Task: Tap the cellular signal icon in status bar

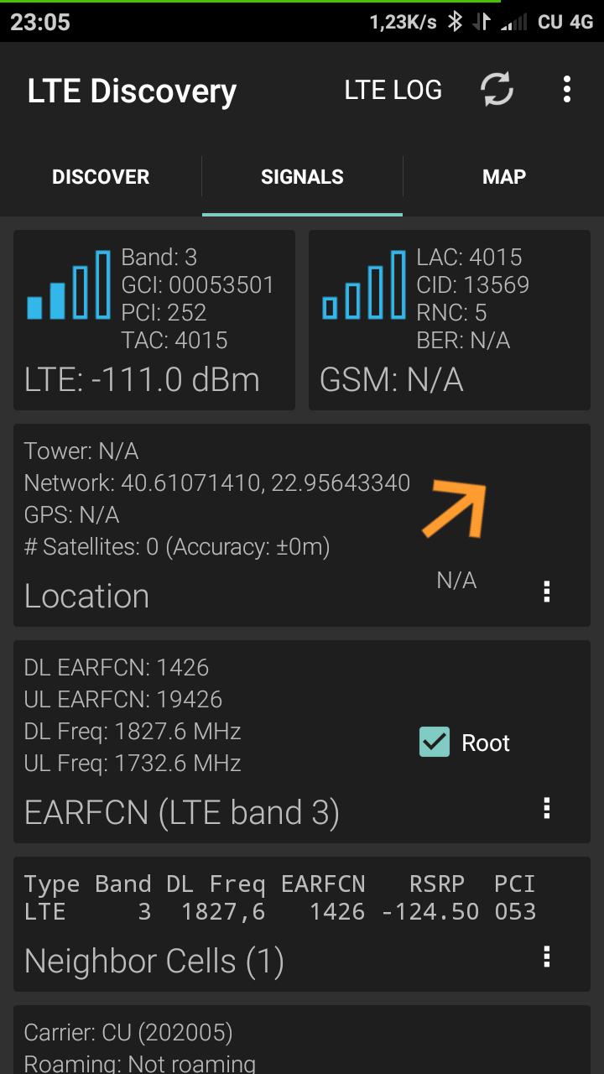Action: 513,22
